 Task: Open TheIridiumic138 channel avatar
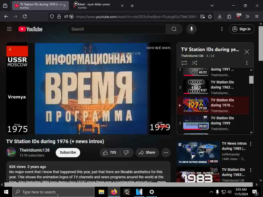point(11,152)
